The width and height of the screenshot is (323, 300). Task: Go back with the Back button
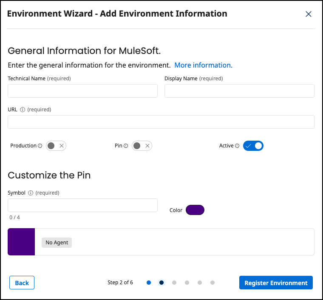22,283
